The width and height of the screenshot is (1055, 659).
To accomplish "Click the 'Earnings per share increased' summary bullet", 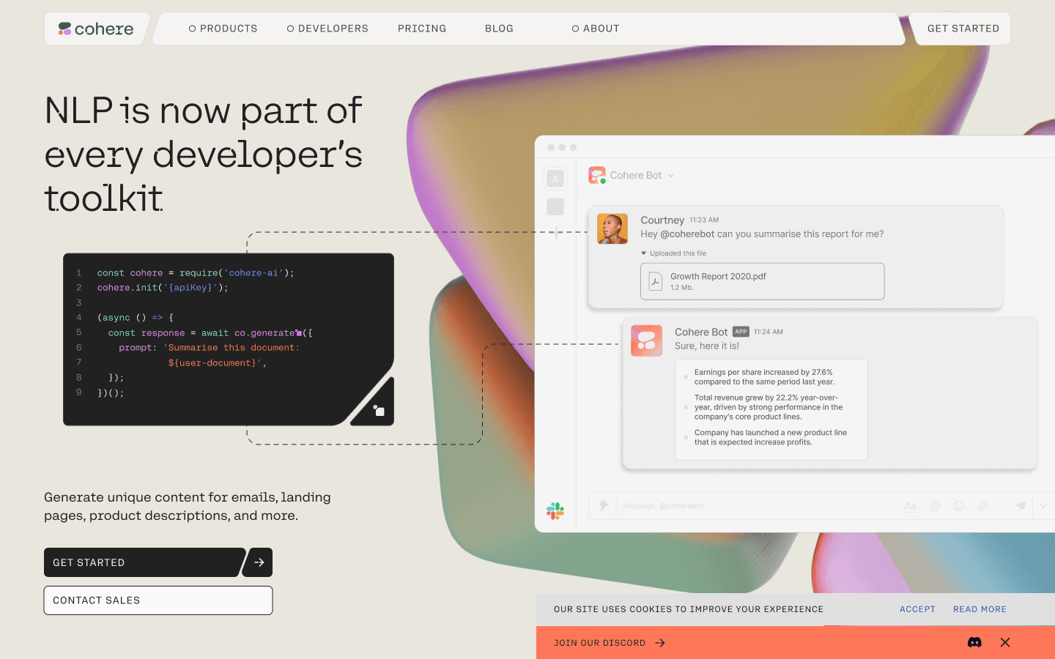I will 764,377.
